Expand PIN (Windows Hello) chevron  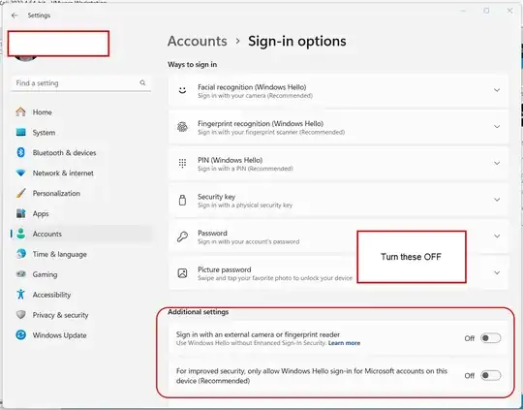pos(497,163)
